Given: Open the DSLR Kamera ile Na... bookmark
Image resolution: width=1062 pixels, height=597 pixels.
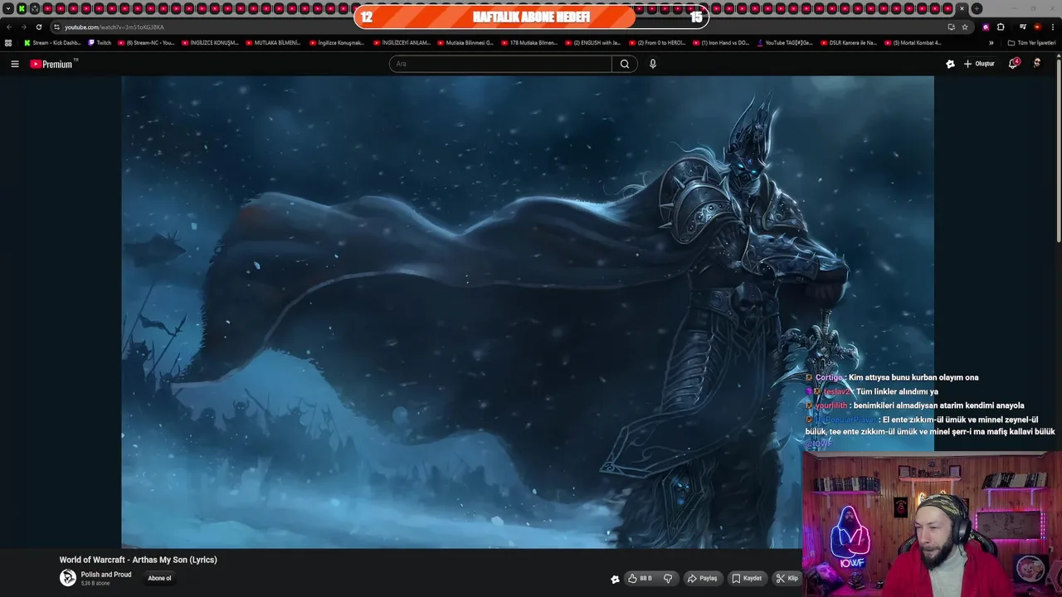Looking at the screenshot, I should (x=848, y=42).
